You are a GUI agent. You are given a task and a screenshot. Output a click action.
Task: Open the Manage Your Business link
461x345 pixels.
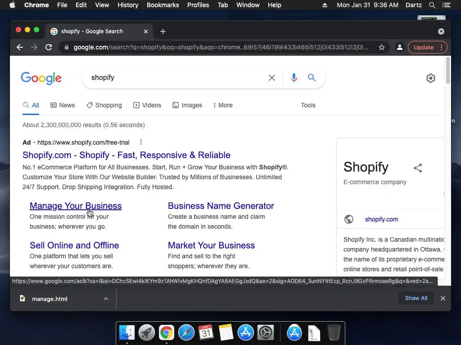coord(76,206)
